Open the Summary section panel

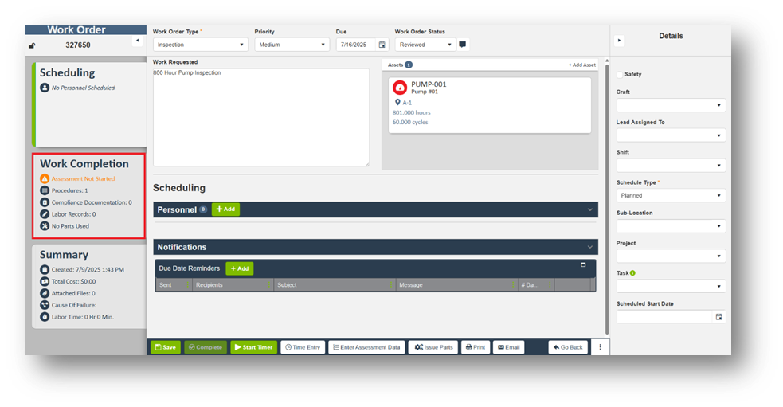[x=64, y=255]
